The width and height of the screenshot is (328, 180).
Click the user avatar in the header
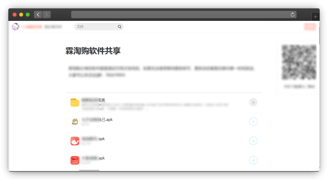pyautogui.click(x=15, y=27)
